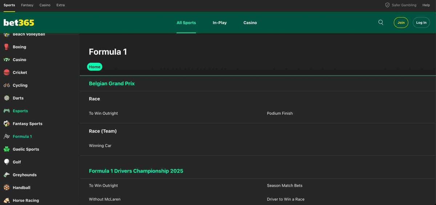The height and width of the screenshot is (205, 436).
Task: Select Greyhounds in the sports sidebar
Action: pyautogui.click(x=25, y=175)
